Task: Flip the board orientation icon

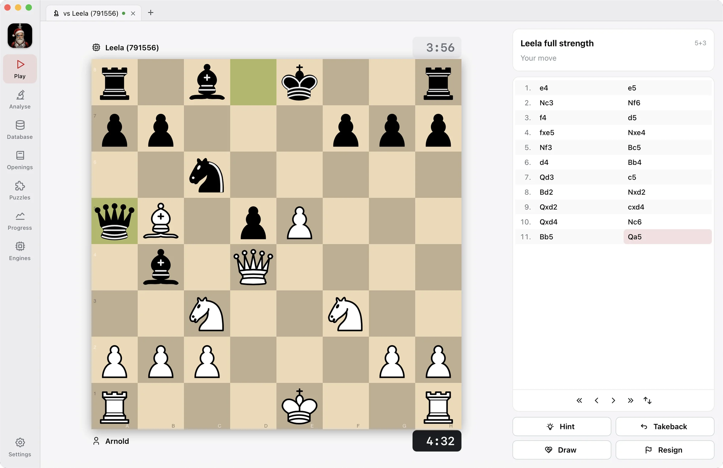Action: (x=647, y=400)
